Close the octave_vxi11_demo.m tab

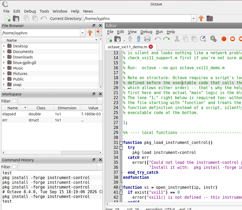coord(151,47)
